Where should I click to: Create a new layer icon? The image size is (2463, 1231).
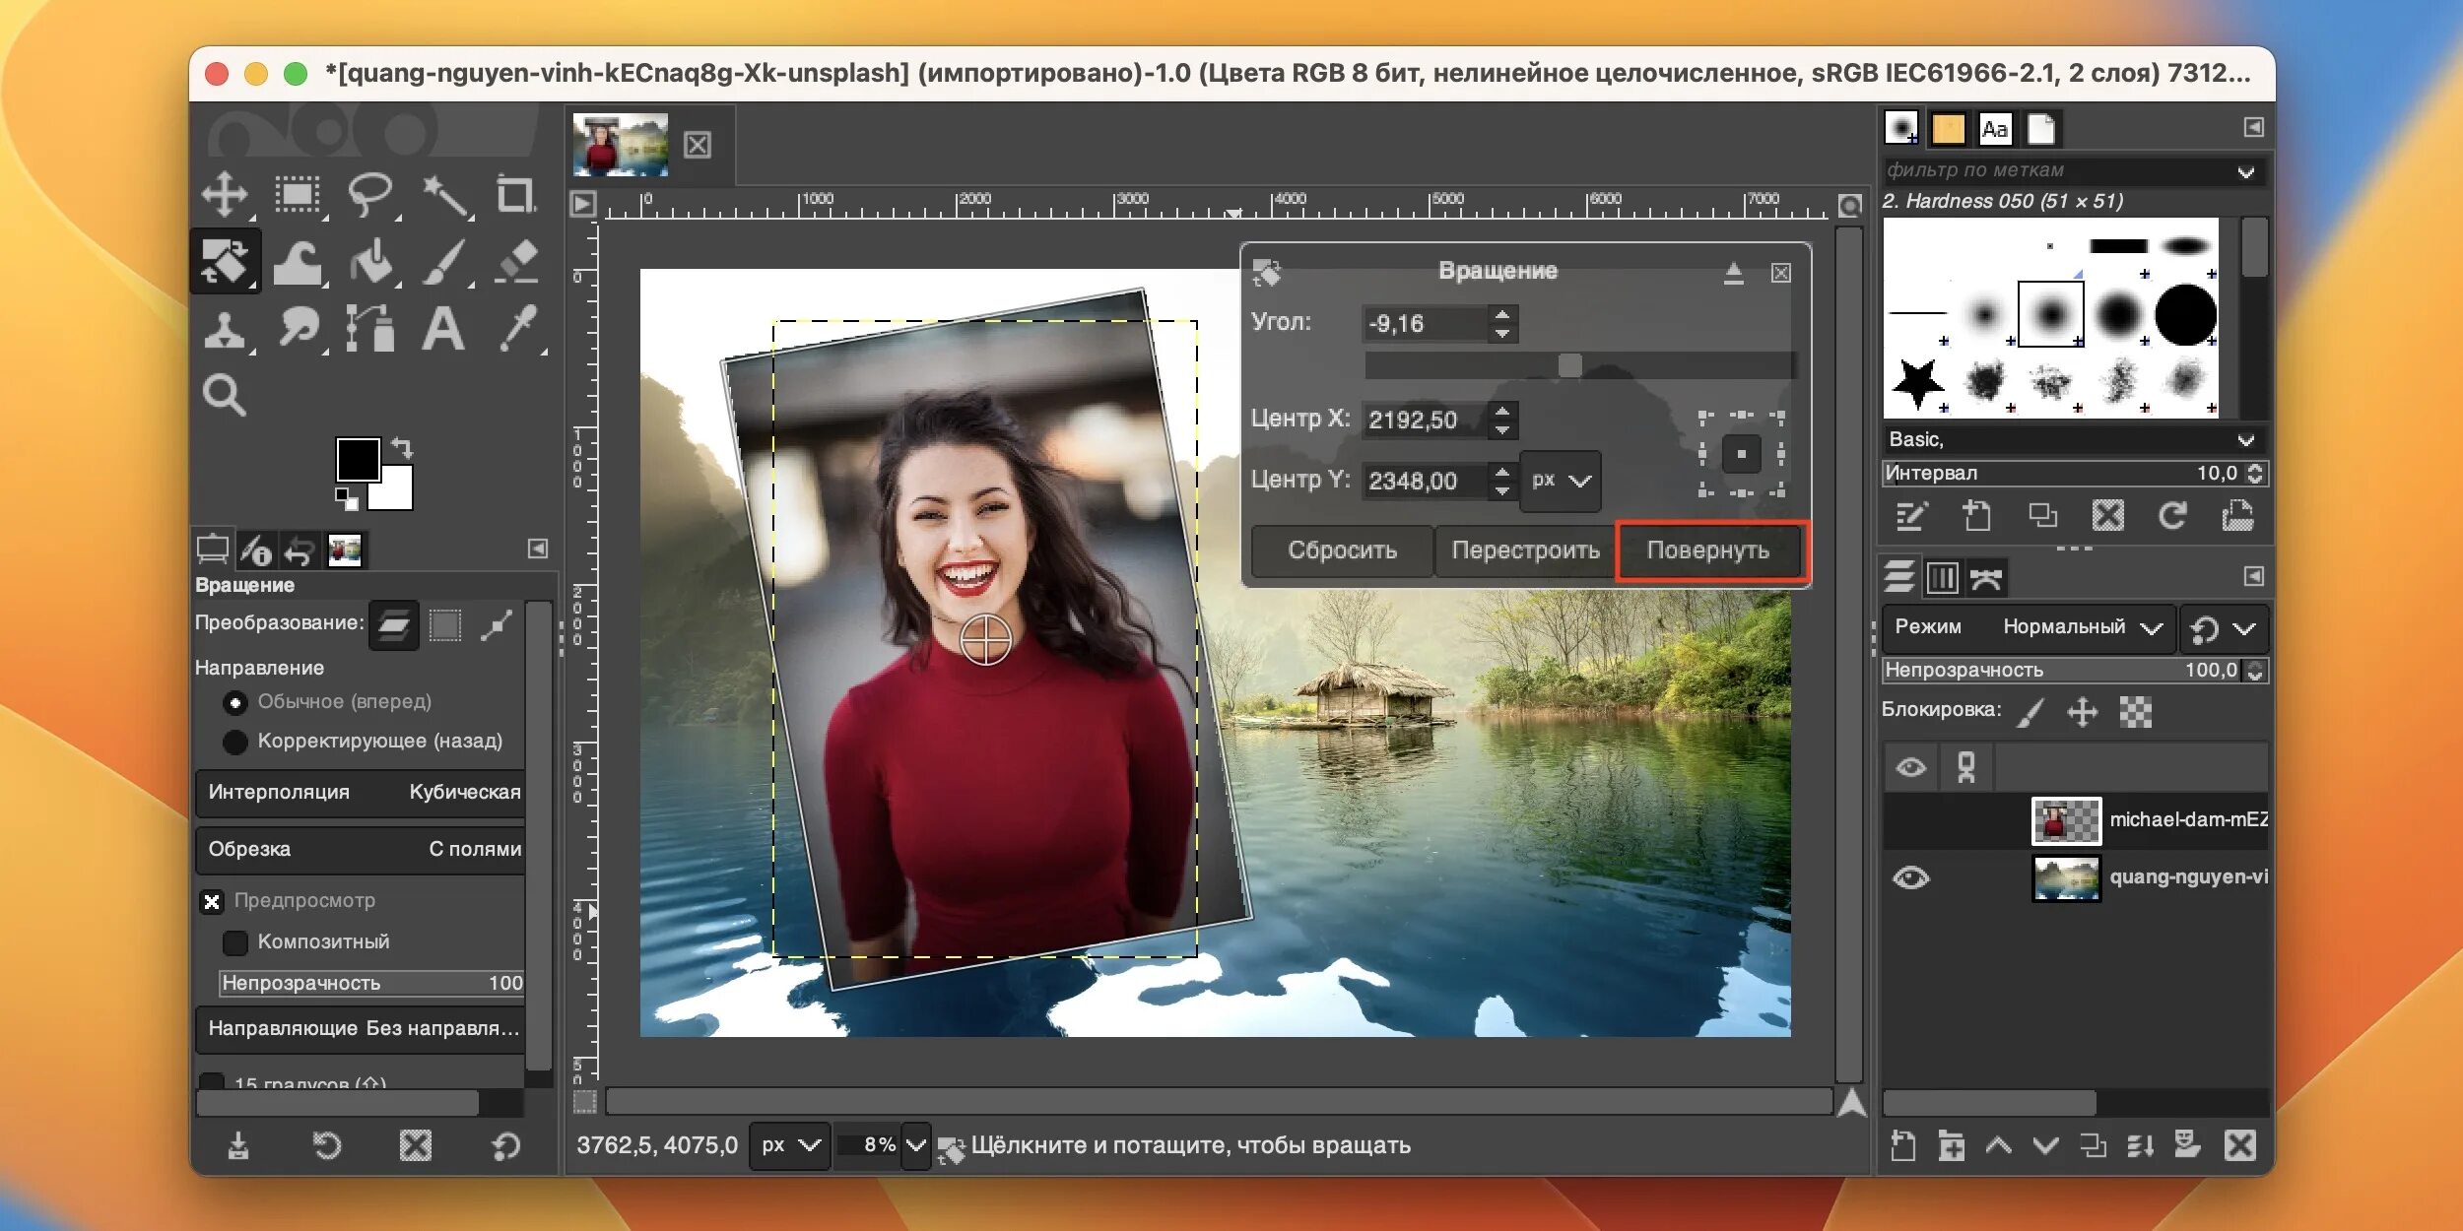(1902, 1145)
